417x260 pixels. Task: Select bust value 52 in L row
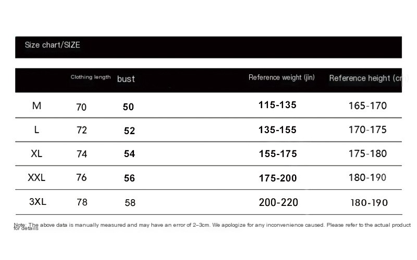129,131
